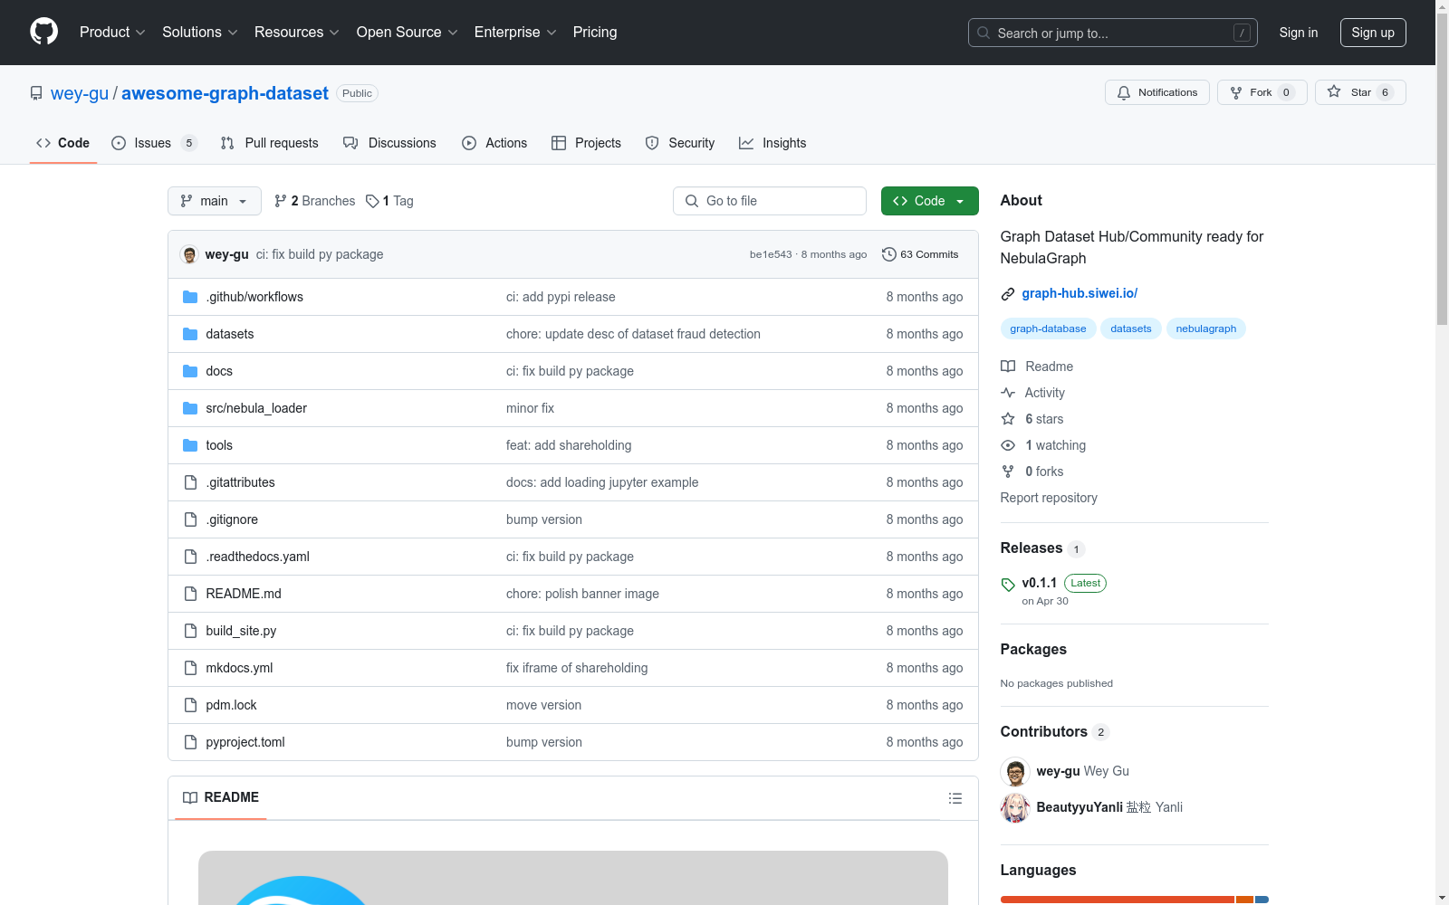Select the README tab header
The image size is (1449, 905).
click(x=221, y=797)
